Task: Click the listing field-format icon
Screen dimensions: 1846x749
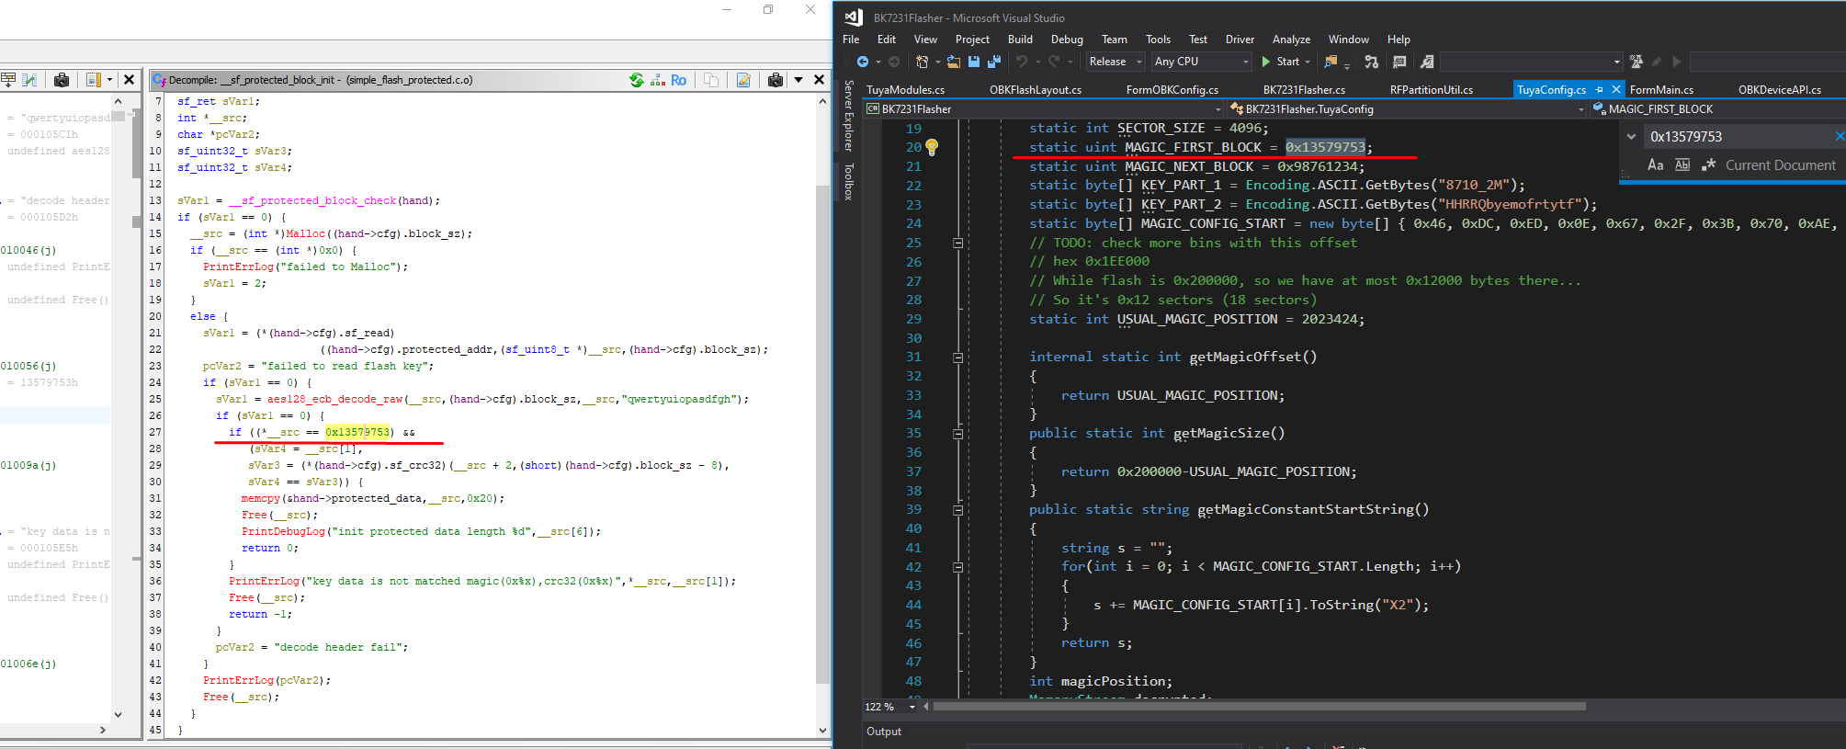Action: [93, 80]
